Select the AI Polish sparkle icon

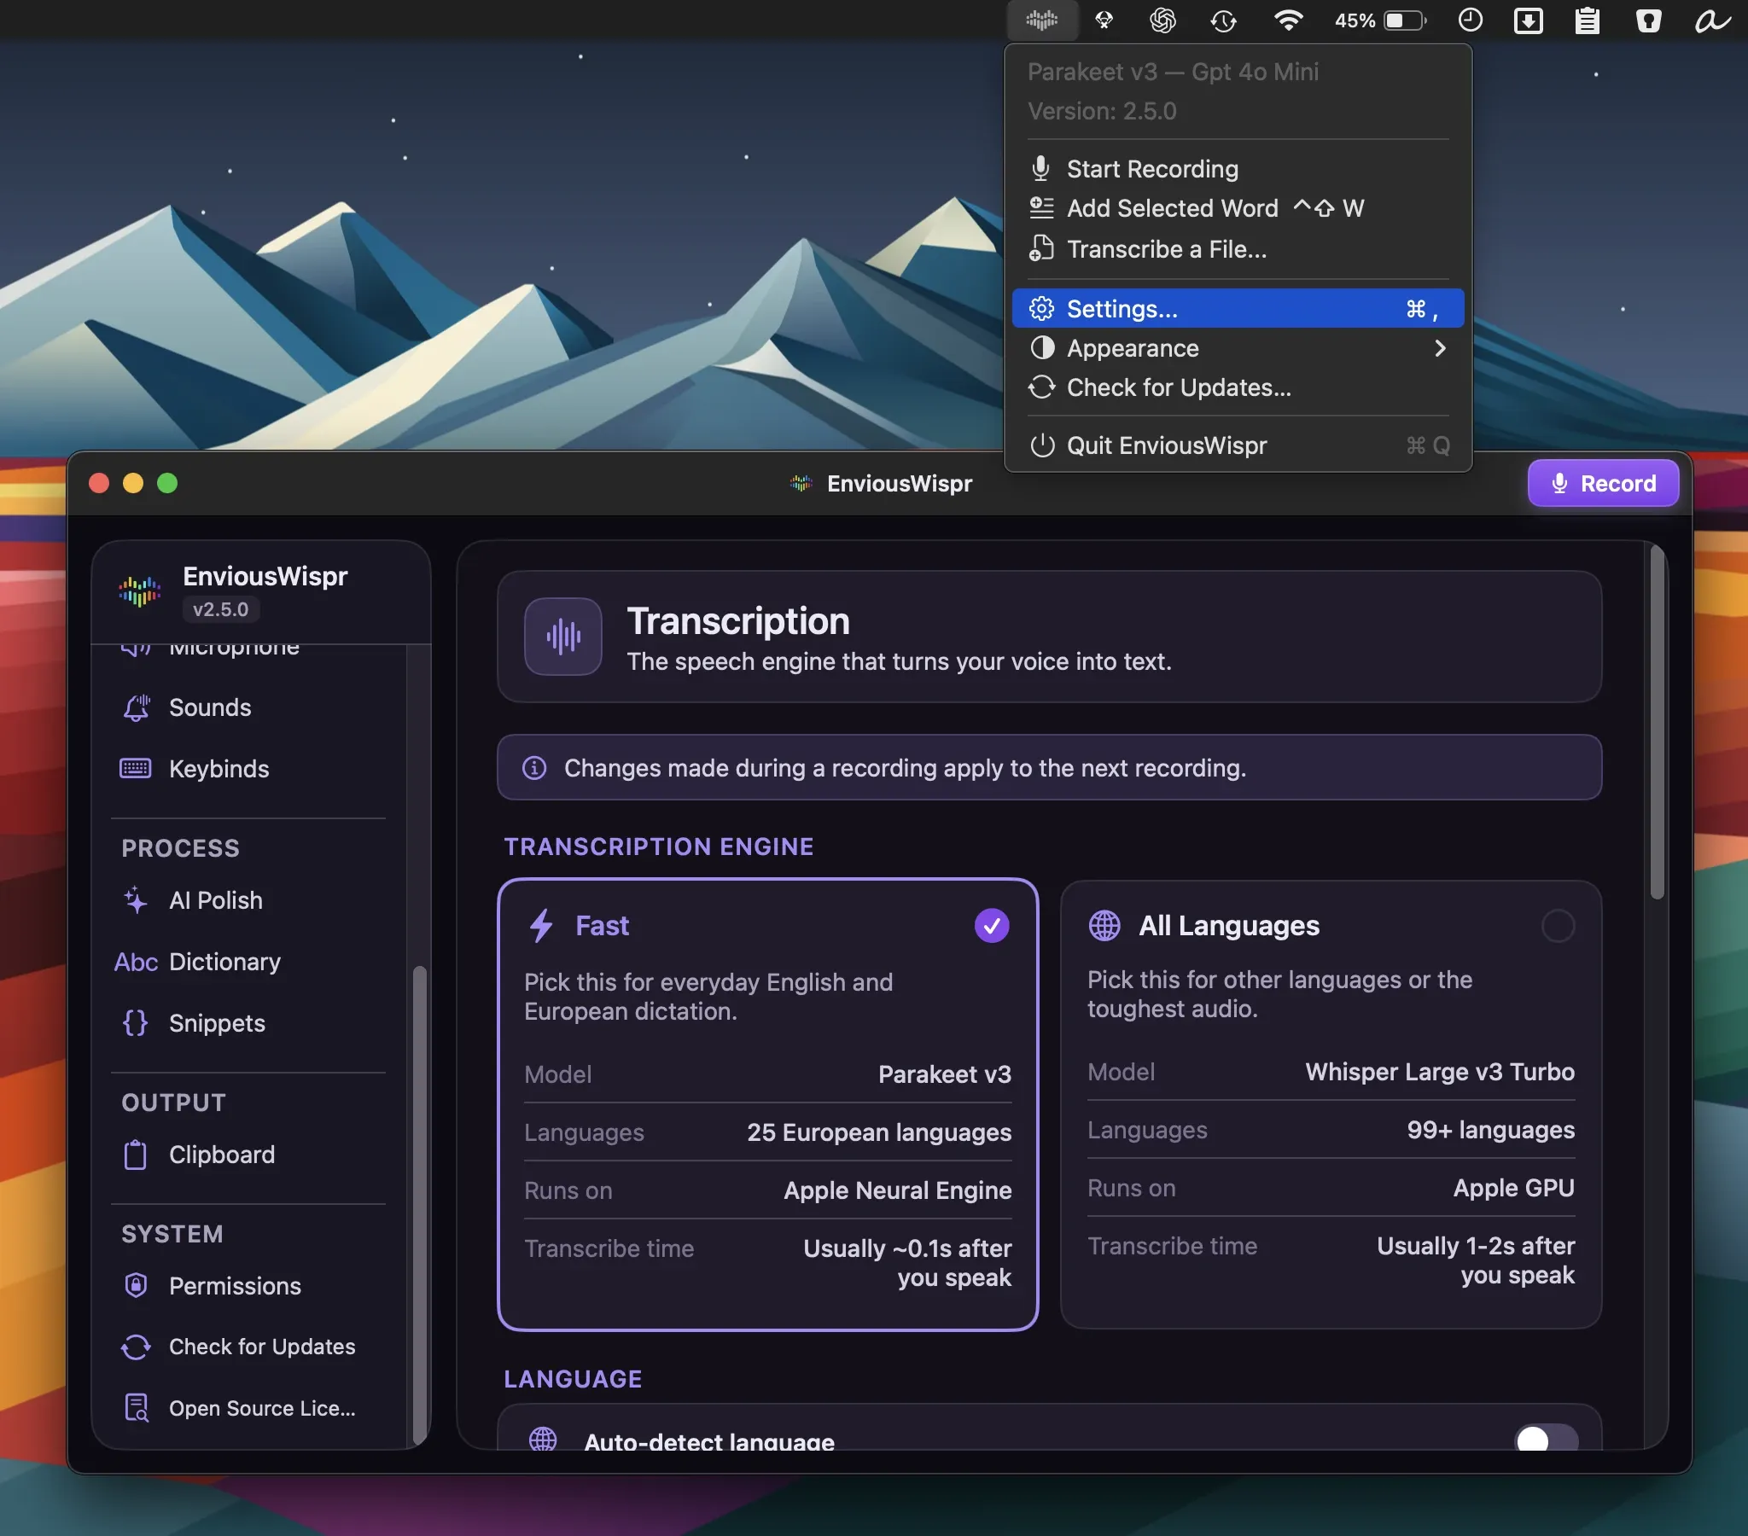136,899
